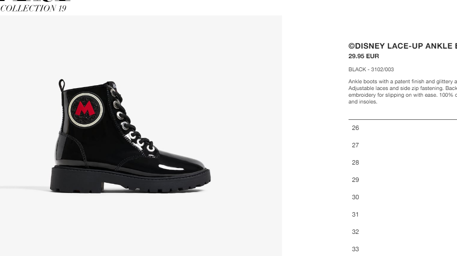Click the heel pull loop on the boot
Screen dimensions: 457x256
pos(62,85)
